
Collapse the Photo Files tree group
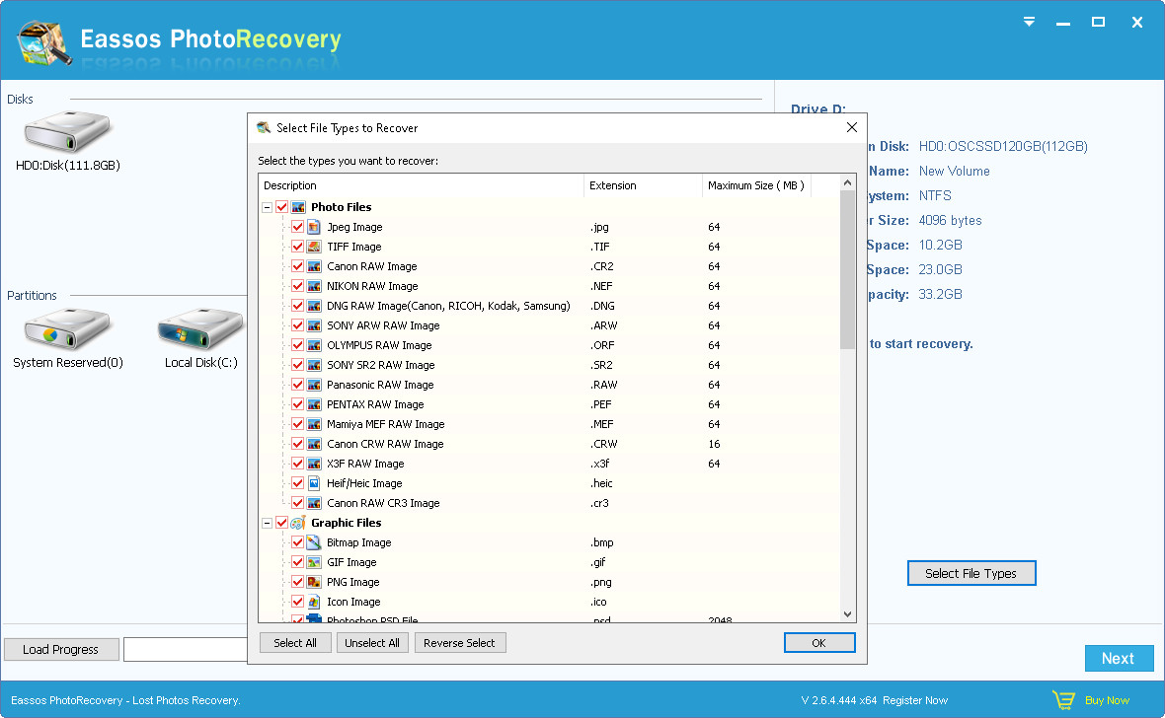pyautogui.click(x=267, y=208)
